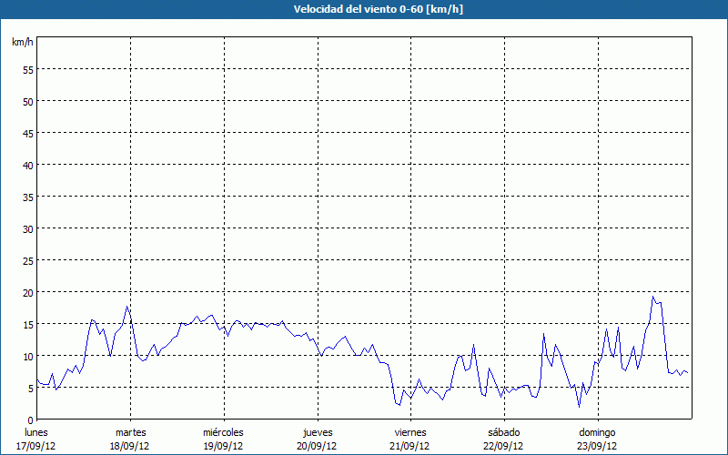Image resolution: width=728 pixels, height=455 pixels.
Task: Click the y-axis tick label '20'
Action: [27, 292]
